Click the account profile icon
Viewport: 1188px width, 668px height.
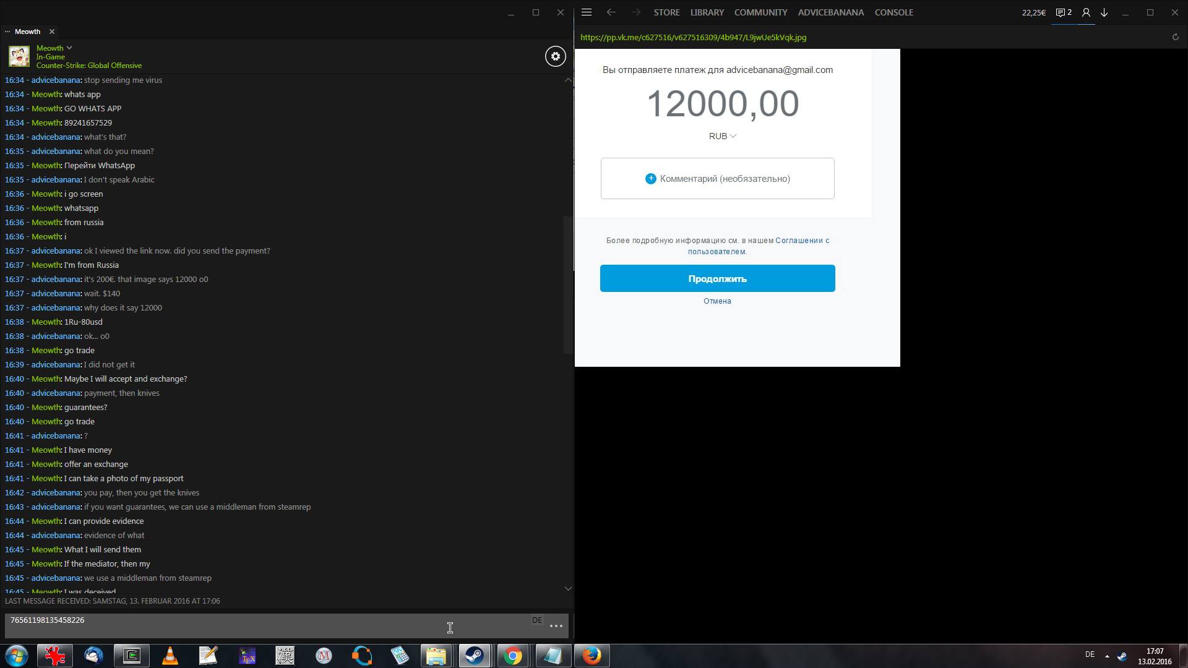coord(1086,12)
